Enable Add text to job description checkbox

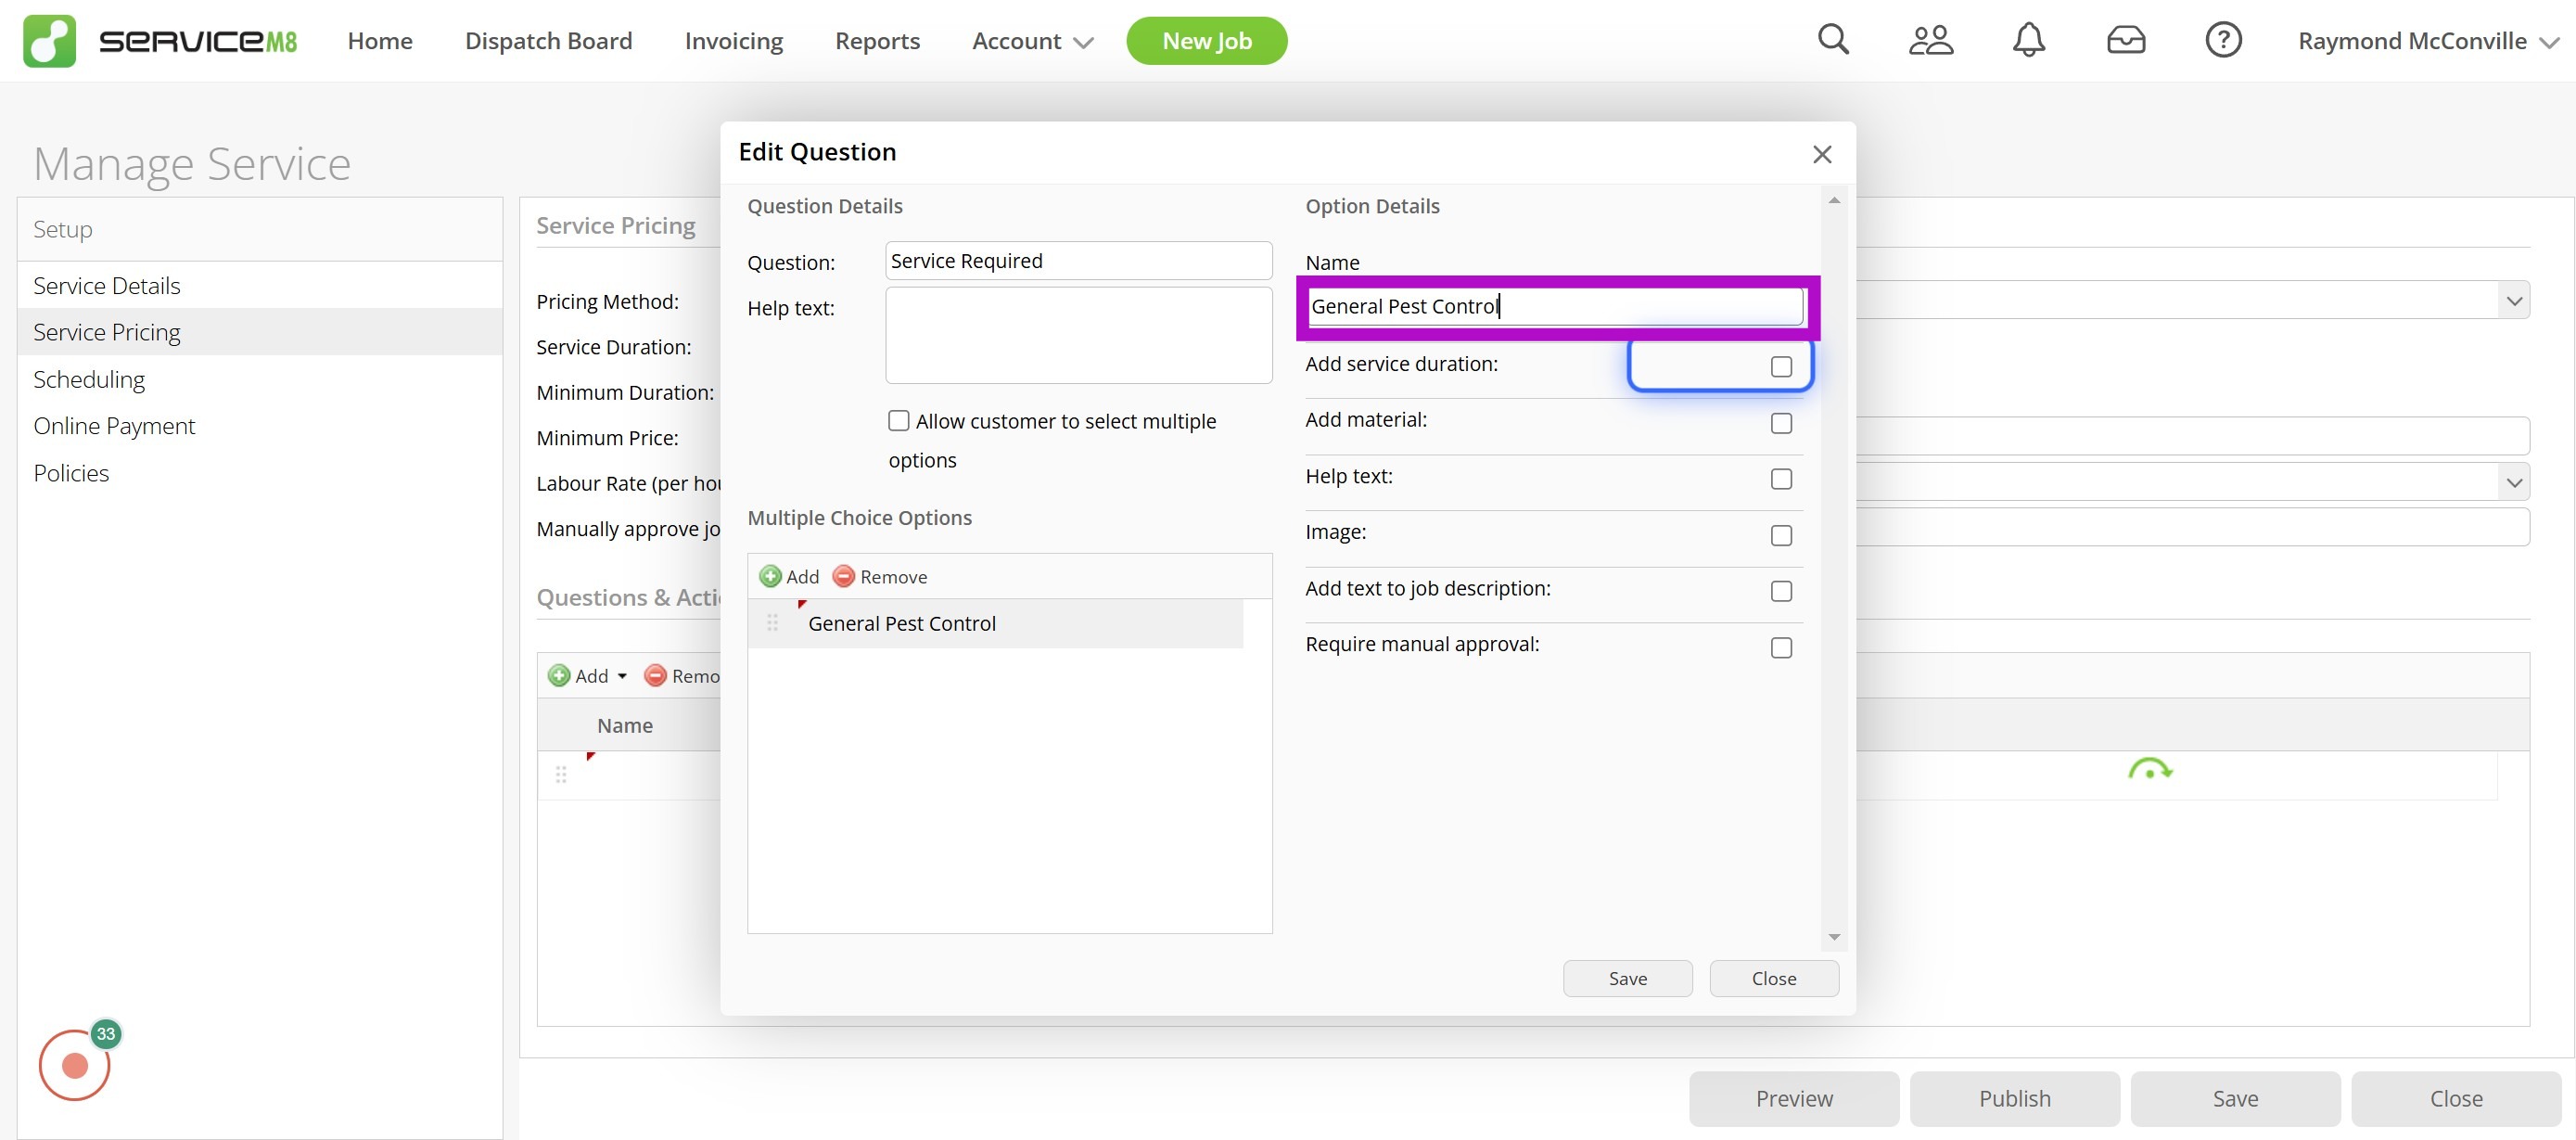point(1781,591)
